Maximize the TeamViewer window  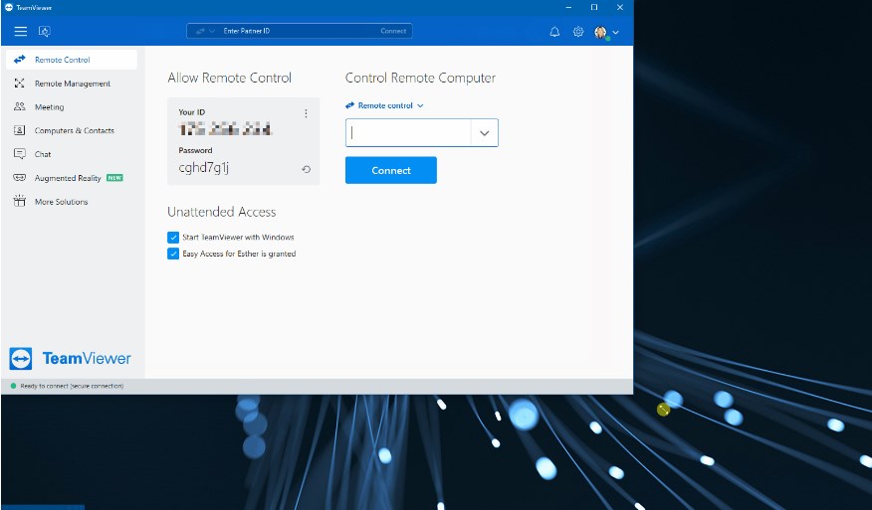pyautogui.click(x=594, y=7)
